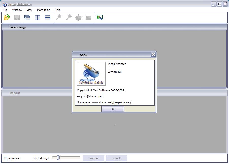Image resolution: width=229 pixels, height=164 pixels.
Task: Click the fit to window icon
Action: point(89,18)
